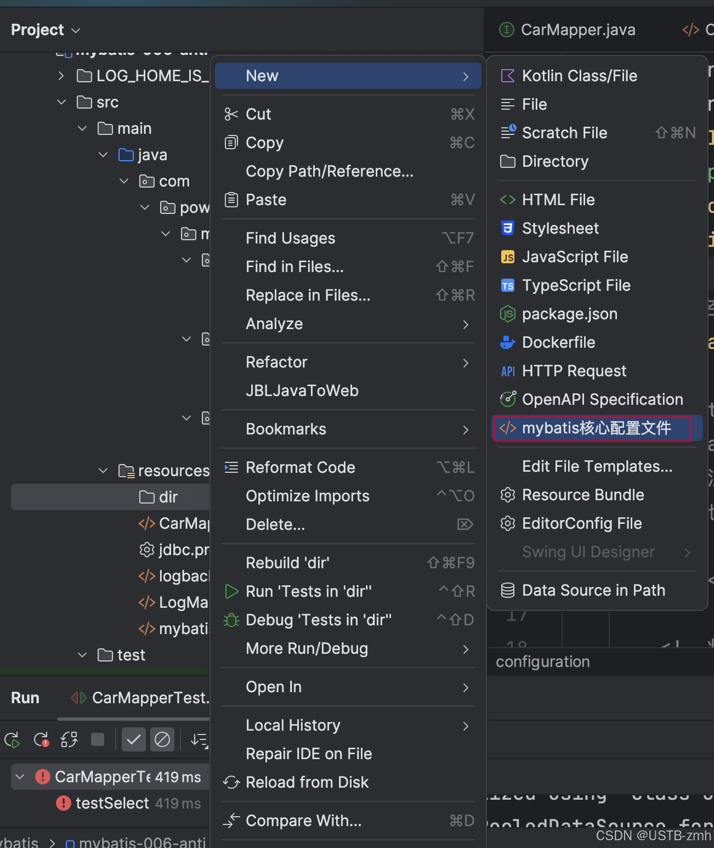Click the Reformat Code icon
The image size is (714, 848).
coord(231,467)
